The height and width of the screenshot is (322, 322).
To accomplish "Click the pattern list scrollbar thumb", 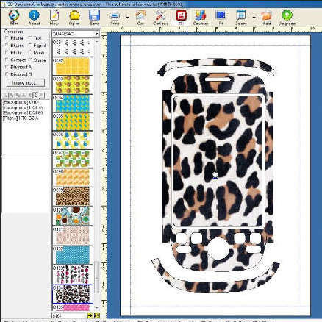I will pyautogui.click(x=97, y=277).
